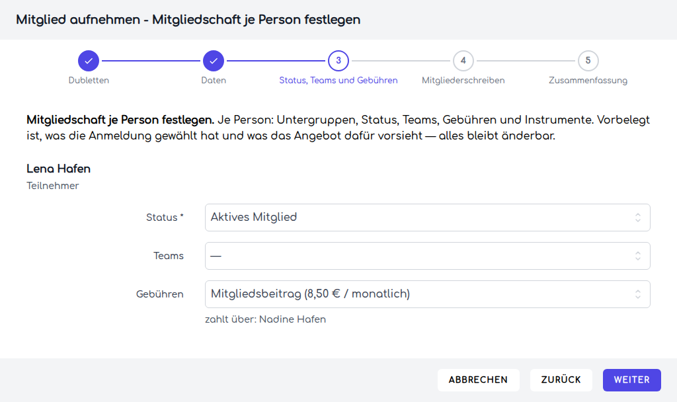Click the Daten completed step checkmark
This screenshot has height=402, width=677.
[214, 61]
